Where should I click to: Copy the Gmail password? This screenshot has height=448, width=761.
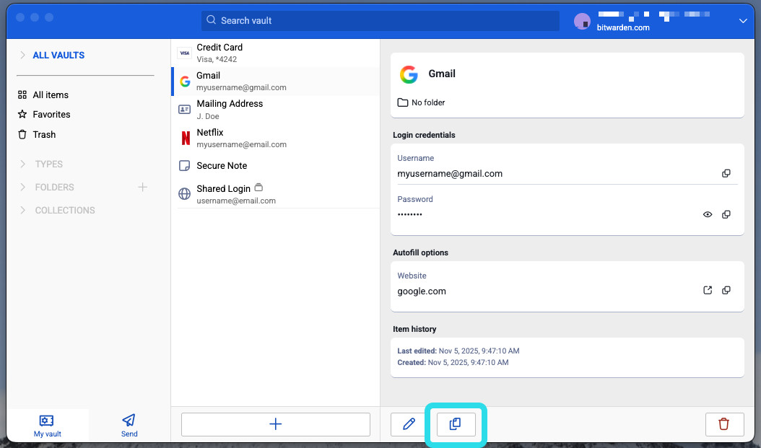726,215
